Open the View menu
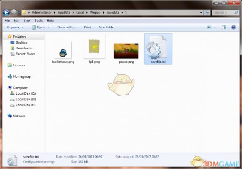242x169 pixels. click(27, 21)
